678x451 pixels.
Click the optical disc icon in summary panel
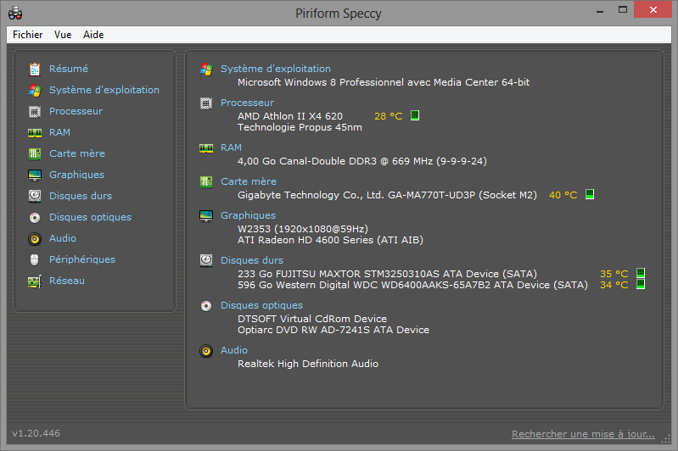[x=206, y=306]
